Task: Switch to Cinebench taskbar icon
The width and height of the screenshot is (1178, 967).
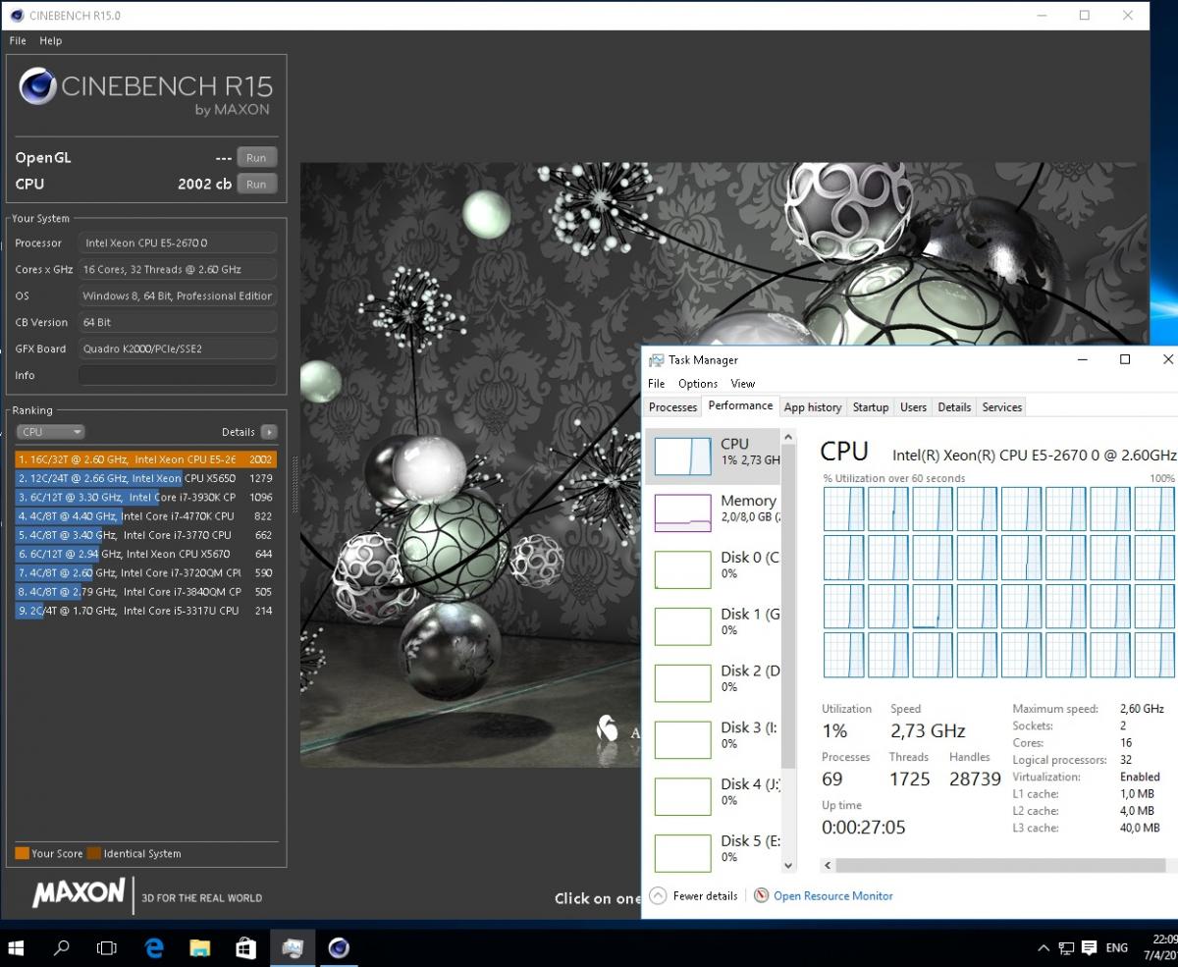Action: click(339, 947)
